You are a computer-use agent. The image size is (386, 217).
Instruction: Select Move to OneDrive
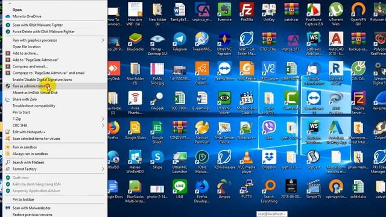pos(55,16)
